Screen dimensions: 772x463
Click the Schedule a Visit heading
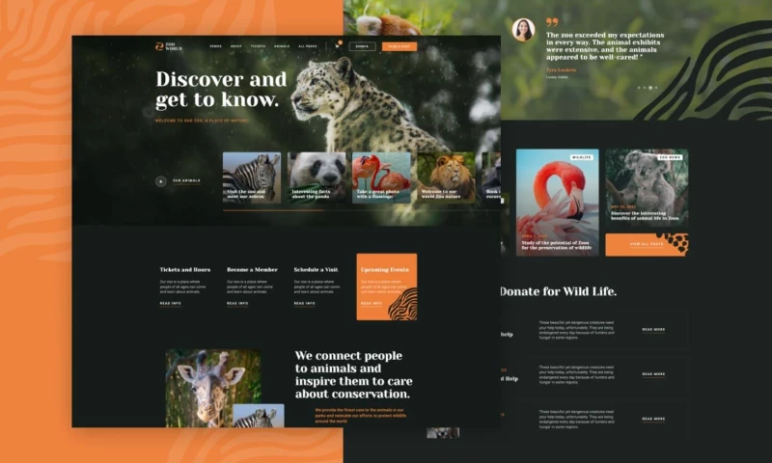317,270
